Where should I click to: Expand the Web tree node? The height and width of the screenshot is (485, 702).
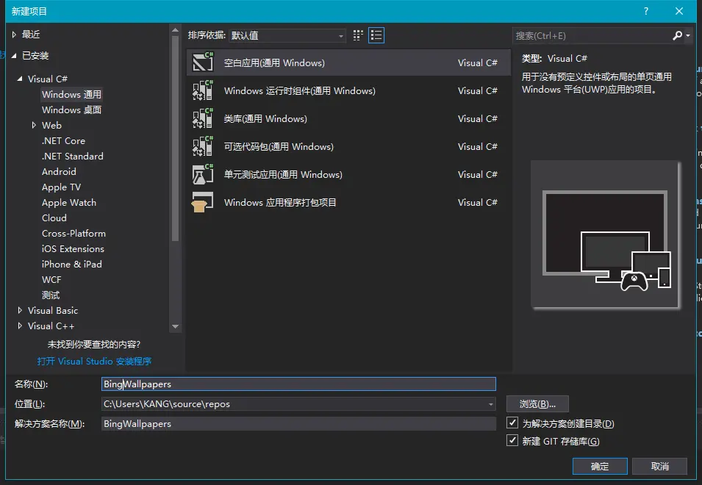click(x=34, y=125)
